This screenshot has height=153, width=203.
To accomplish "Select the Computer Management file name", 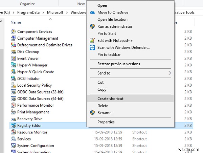I will click(x=38, y=38).
